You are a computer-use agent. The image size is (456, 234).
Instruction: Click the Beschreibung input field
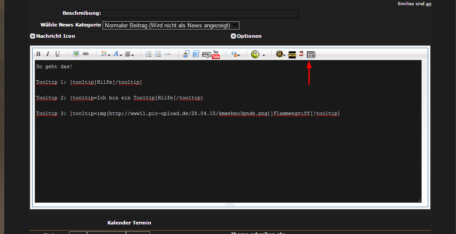point(200,13)
